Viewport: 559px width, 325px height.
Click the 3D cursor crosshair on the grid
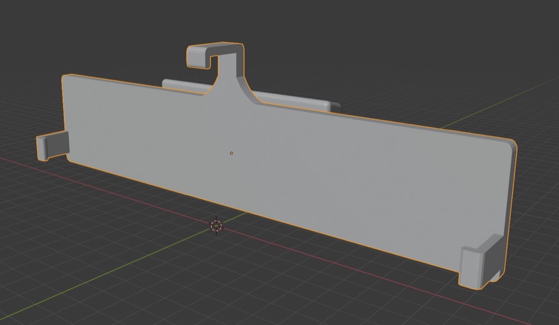point(216,225)
